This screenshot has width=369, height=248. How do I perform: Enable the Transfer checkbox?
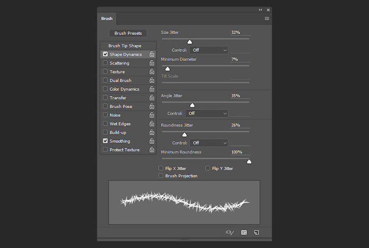105,98
